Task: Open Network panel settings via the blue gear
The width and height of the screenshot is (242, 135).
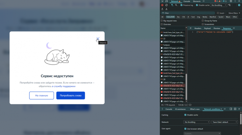Action: pyautogui.click(x=239, y=5)
